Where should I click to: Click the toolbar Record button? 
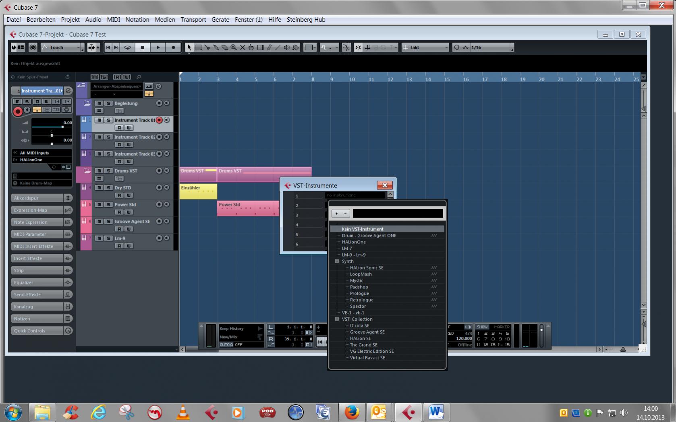pyautogui.click(x=173, y=47)
